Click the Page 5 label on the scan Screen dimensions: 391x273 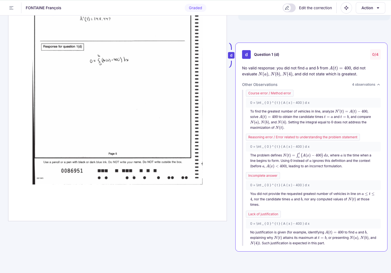(x=113, y=154)
